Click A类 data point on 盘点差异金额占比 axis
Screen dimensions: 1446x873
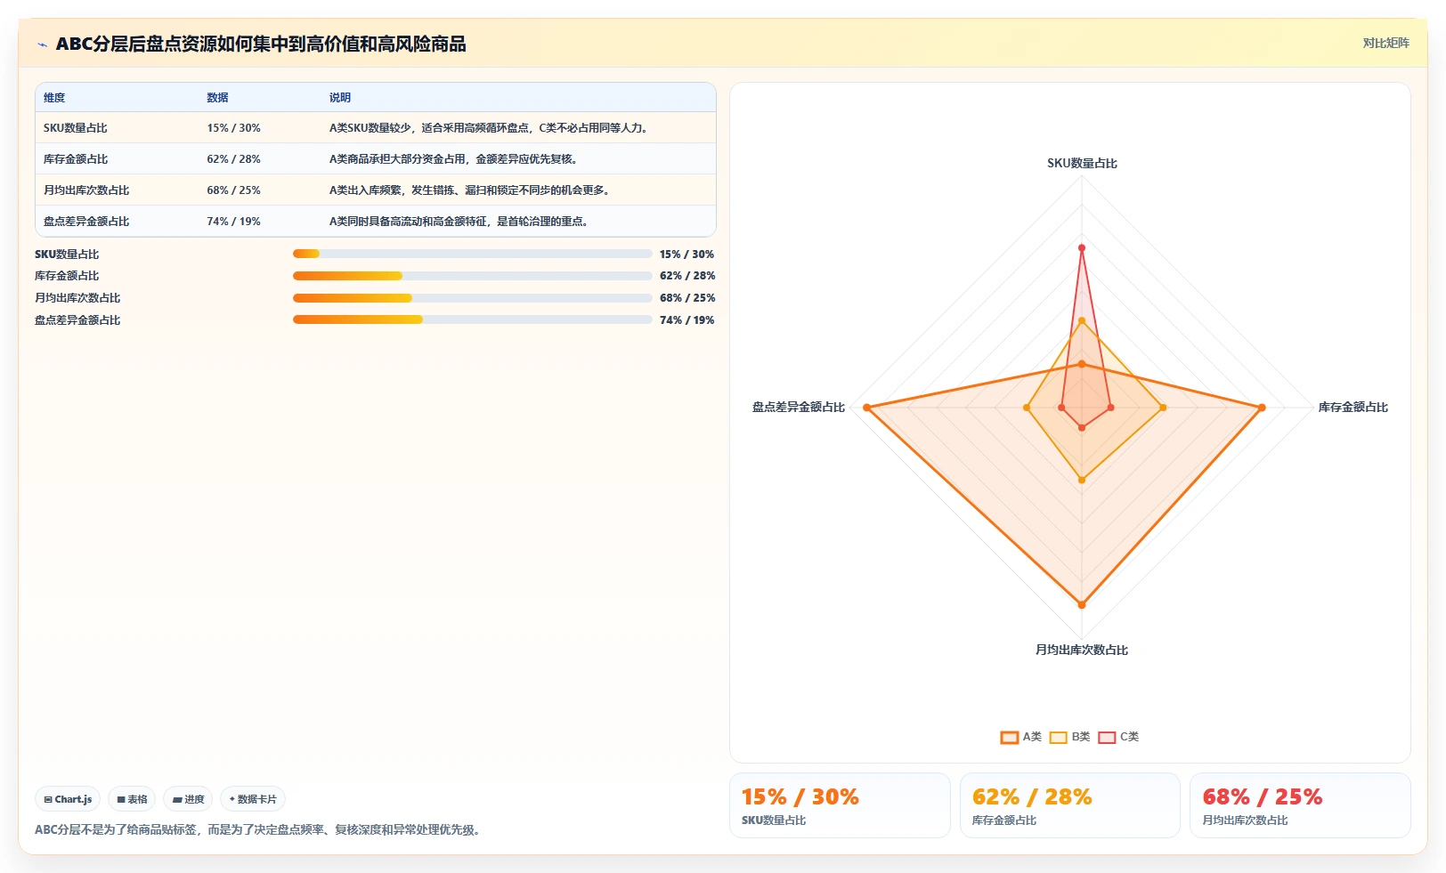(866, 408)
